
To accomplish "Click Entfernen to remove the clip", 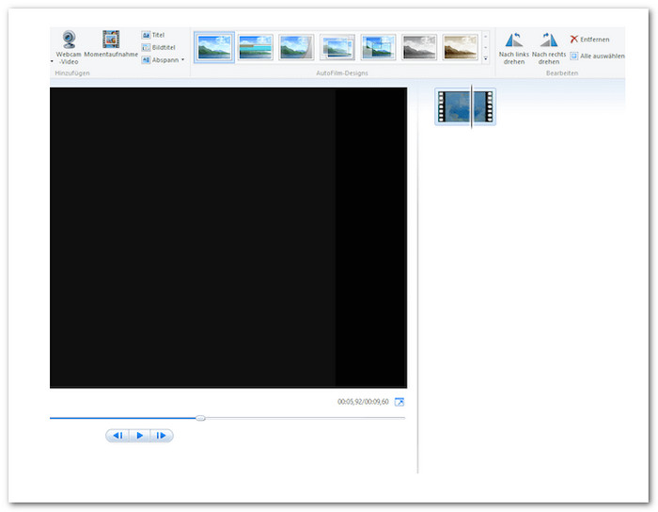I will [x=589, y=40].
